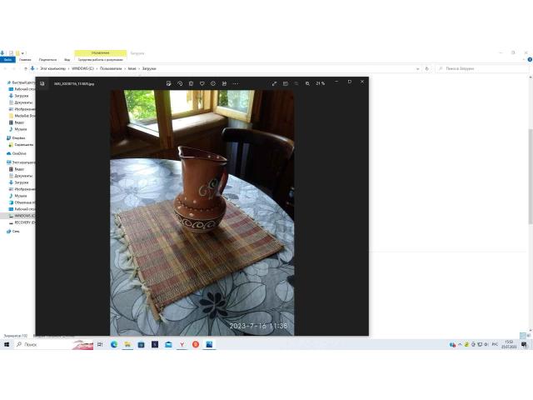The height and width of the screenshot is (400, 533).
Task: Open Документы under Quick access
Action: 20,102
